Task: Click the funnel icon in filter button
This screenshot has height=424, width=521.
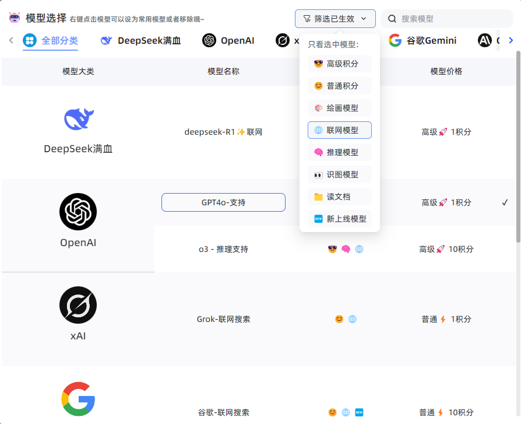Action: (x=307, y=19)
